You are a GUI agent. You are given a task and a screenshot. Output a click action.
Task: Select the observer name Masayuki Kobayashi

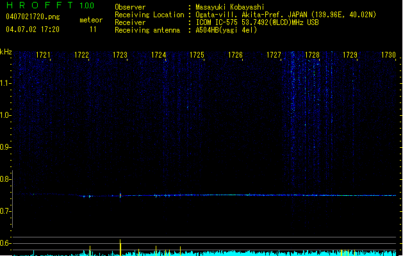point(230,7)
